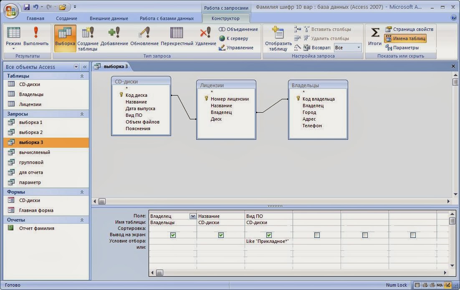The image size is (460, 290).
Task: Select form Главная форма
Action: click(46, 210)
